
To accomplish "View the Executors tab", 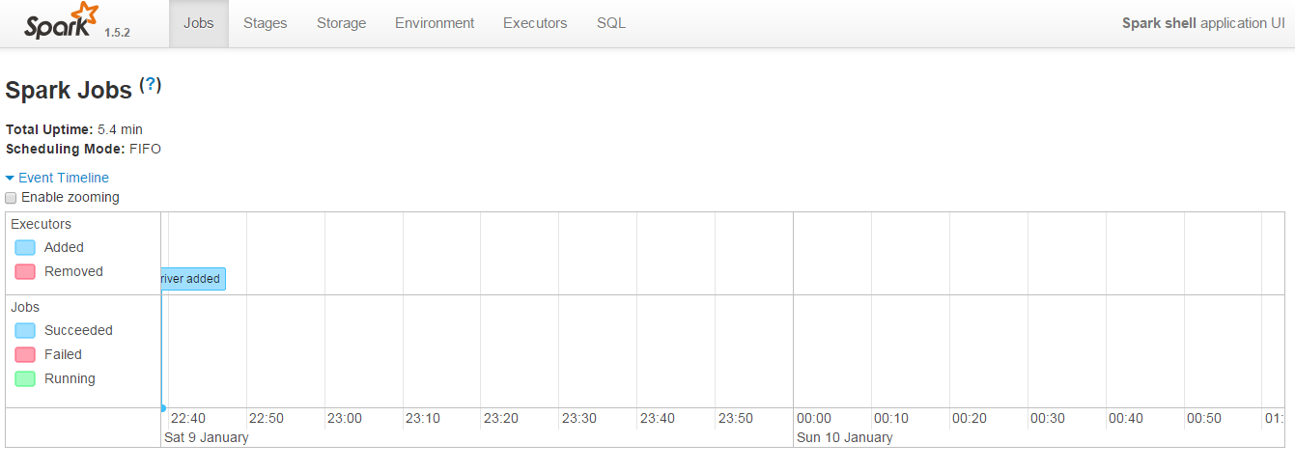I will pyautogui.click(x=535, y=23).
